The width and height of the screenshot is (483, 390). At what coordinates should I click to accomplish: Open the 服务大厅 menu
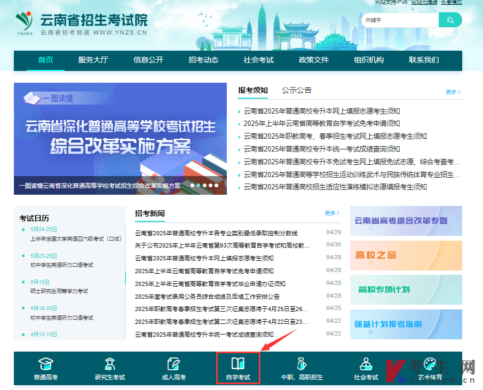point(93,60)
